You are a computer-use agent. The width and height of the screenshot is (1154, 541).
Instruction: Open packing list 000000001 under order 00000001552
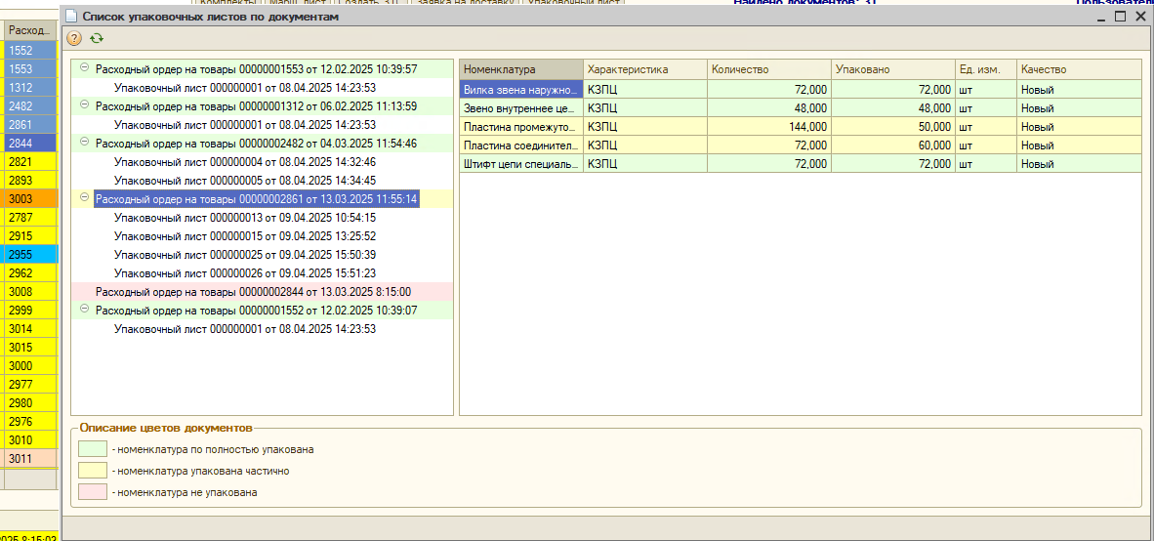(x=245, y=329)
